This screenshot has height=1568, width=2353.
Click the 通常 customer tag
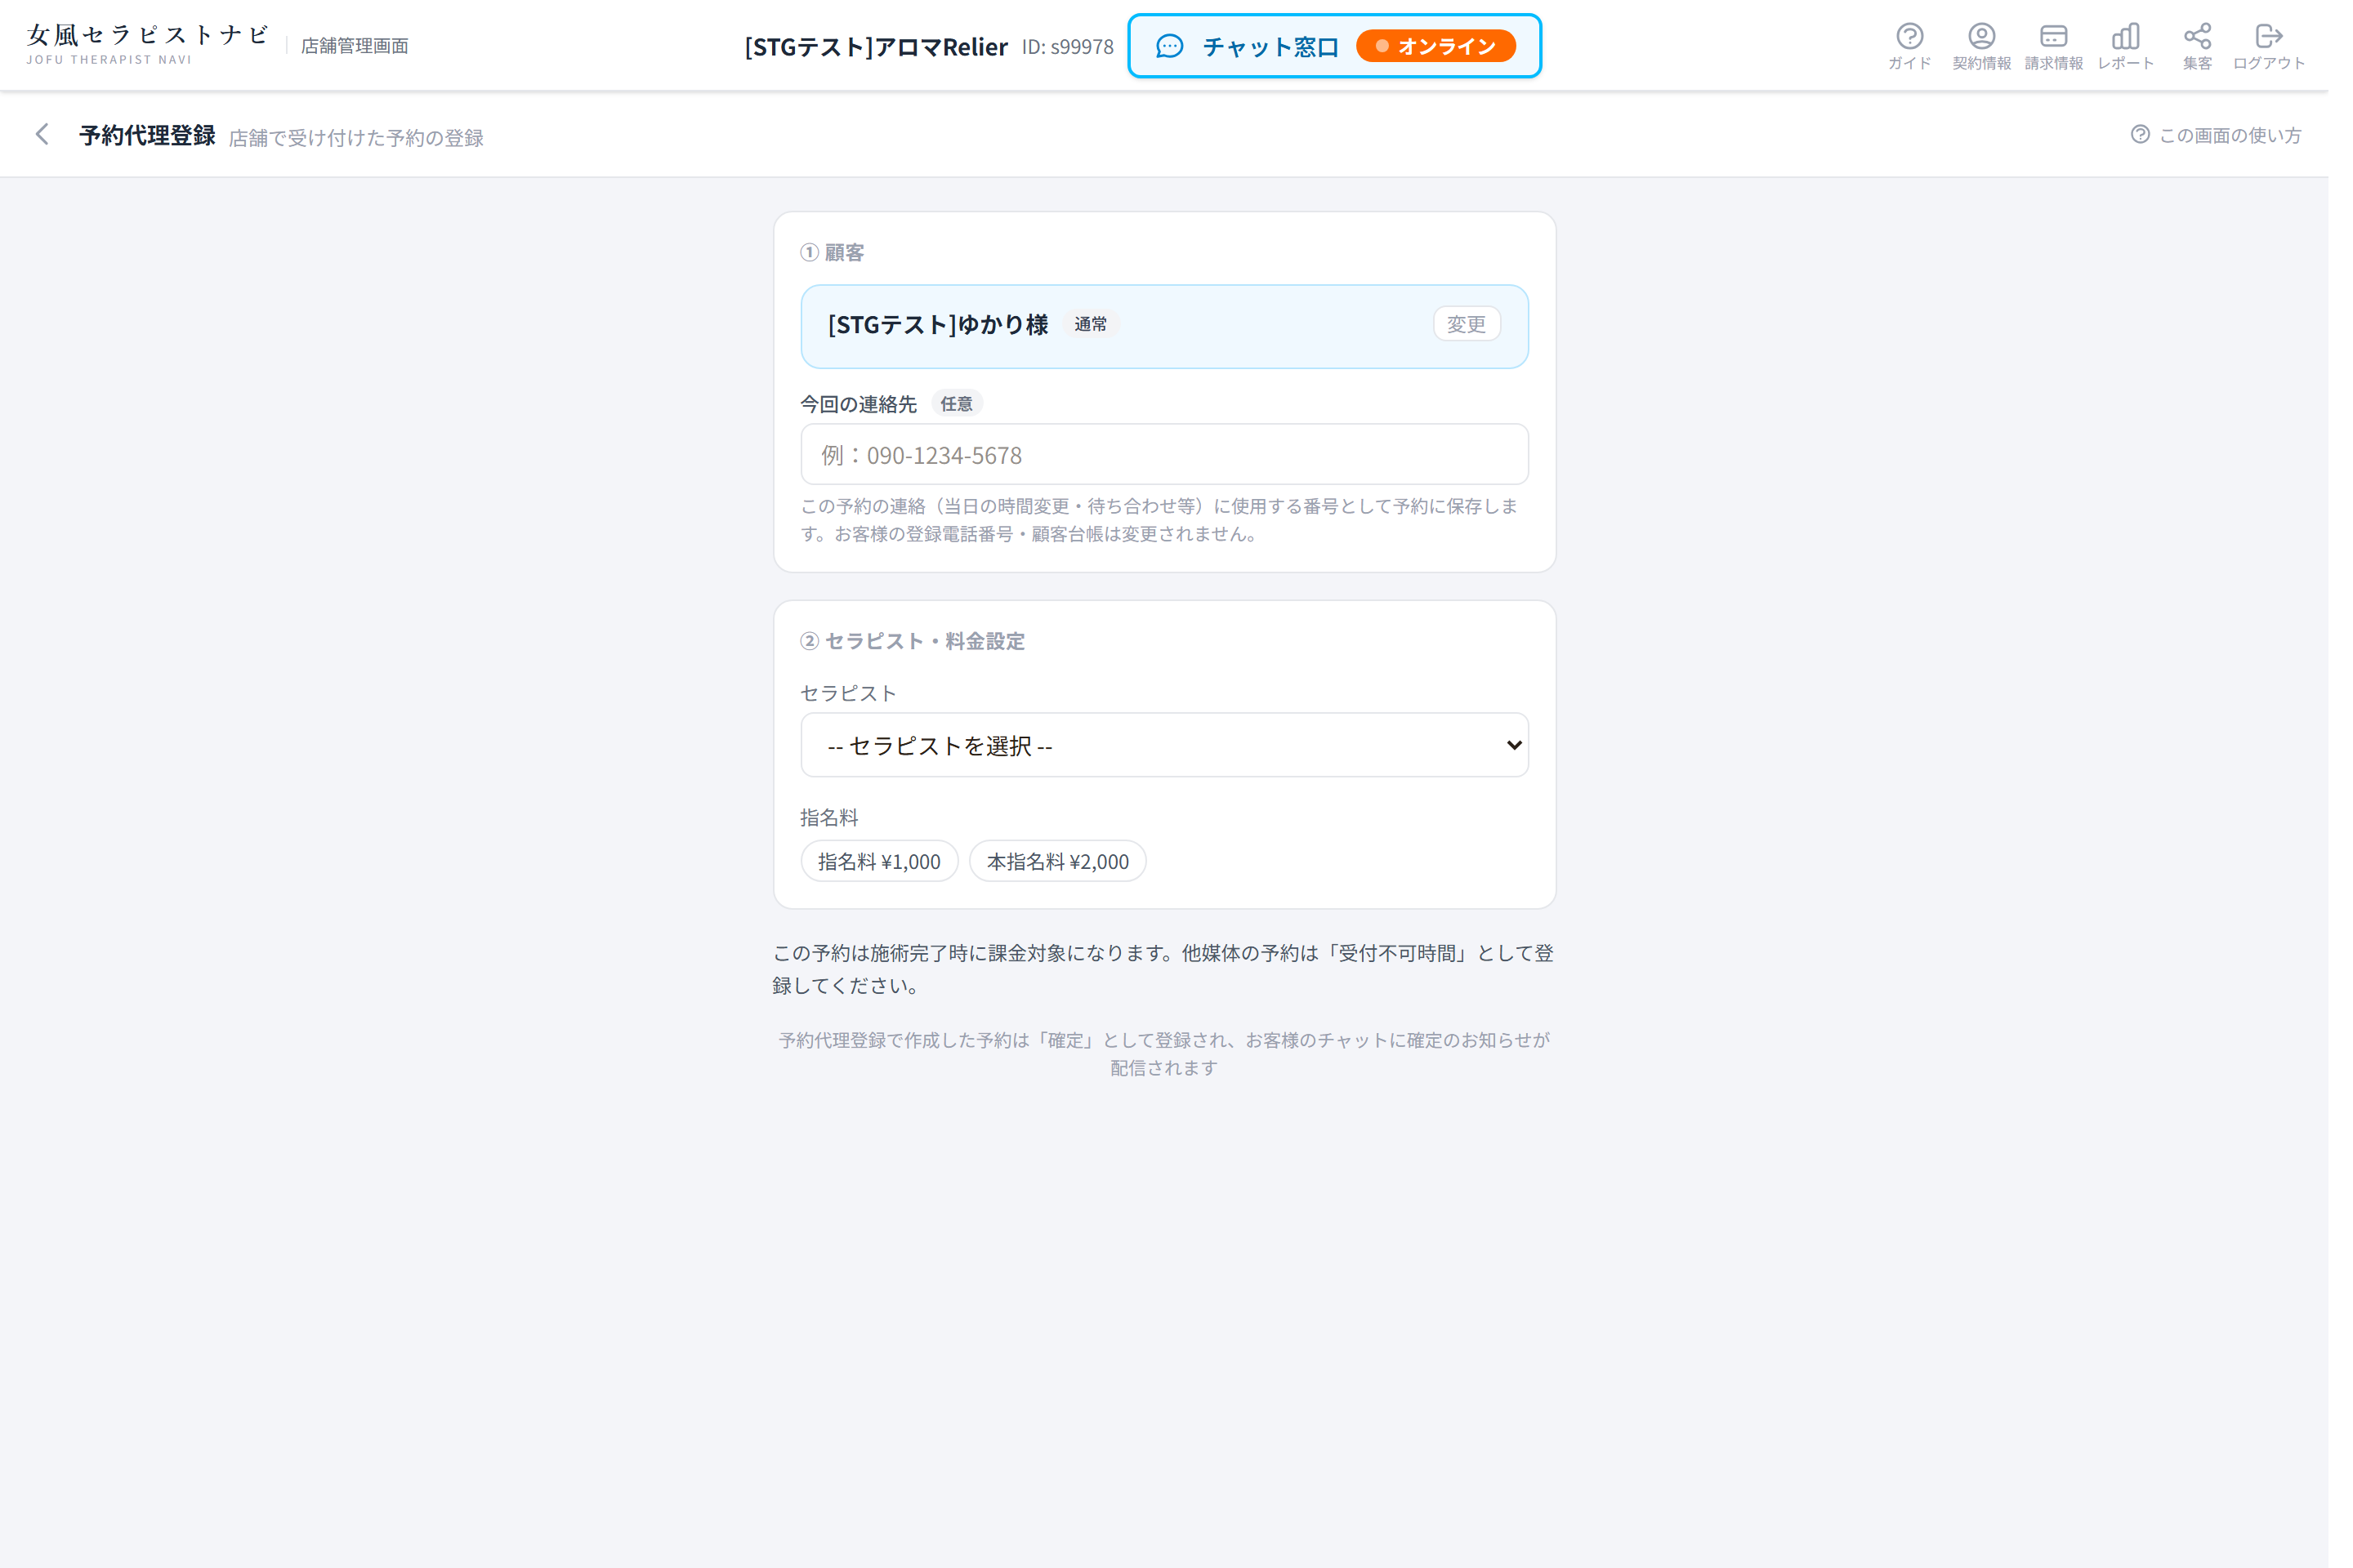click(x=1101, y=328)
